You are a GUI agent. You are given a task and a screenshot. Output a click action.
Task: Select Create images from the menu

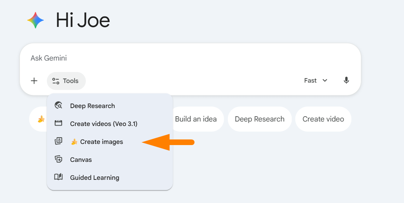point(102,142)
